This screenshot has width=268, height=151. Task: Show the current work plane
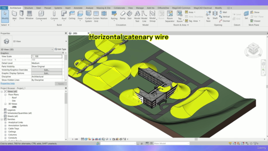(x=255, y=12)
